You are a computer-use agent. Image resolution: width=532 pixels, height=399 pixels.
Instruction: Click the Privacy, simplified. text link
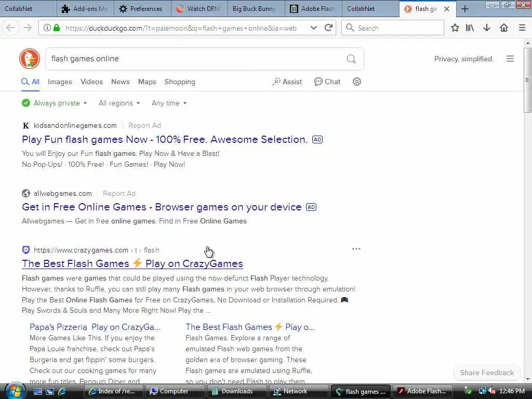(464, 59)
